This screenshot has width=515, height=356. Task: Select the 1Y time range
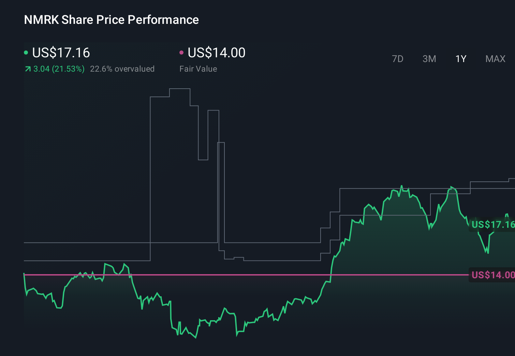pyautogui.click(x=460, y=59)
